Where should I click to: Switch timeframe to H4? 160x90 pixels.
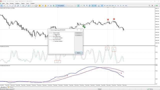point(118,5)
